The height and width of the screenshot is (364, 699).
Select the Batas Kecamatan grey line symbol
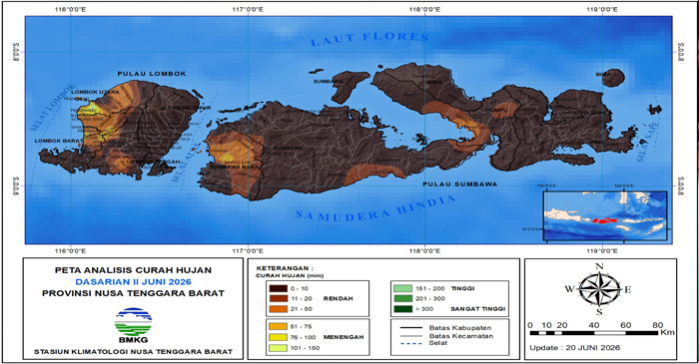[x=411, y=336]
